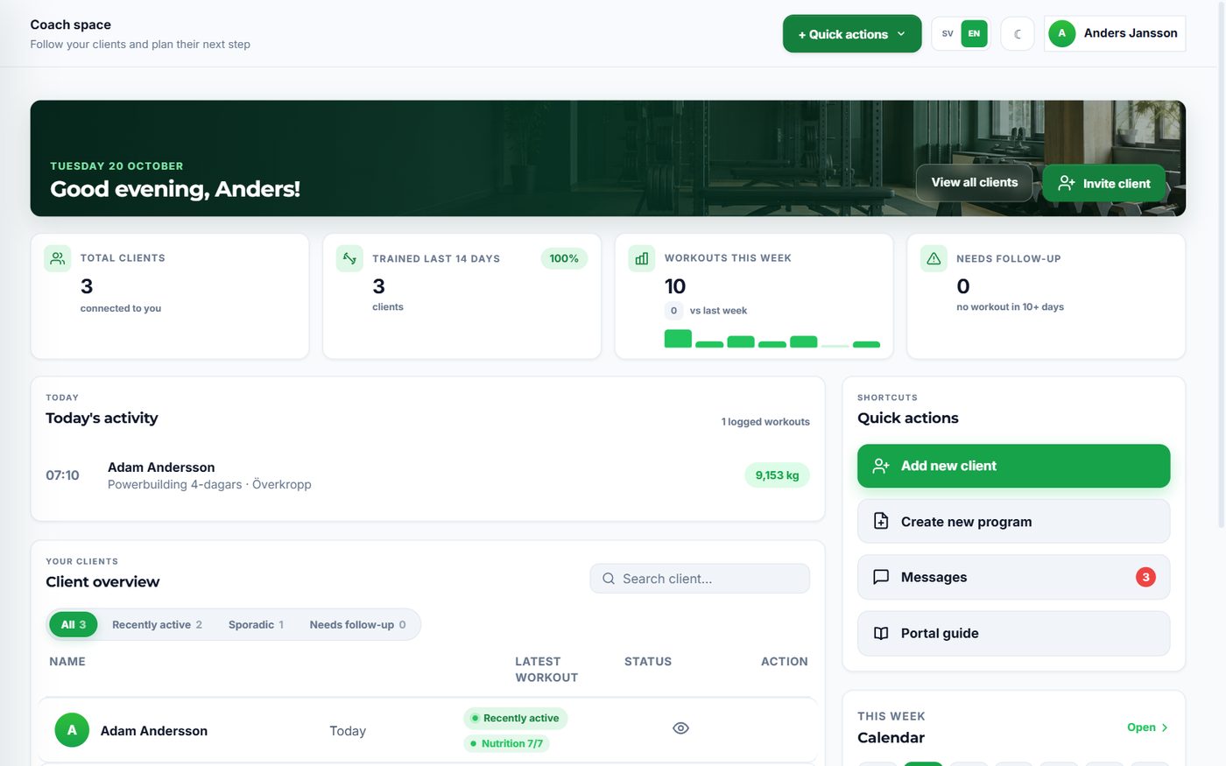Click the Nutrition 7/7 status badge
The image size is (1226, 766).
click(507, 743)
